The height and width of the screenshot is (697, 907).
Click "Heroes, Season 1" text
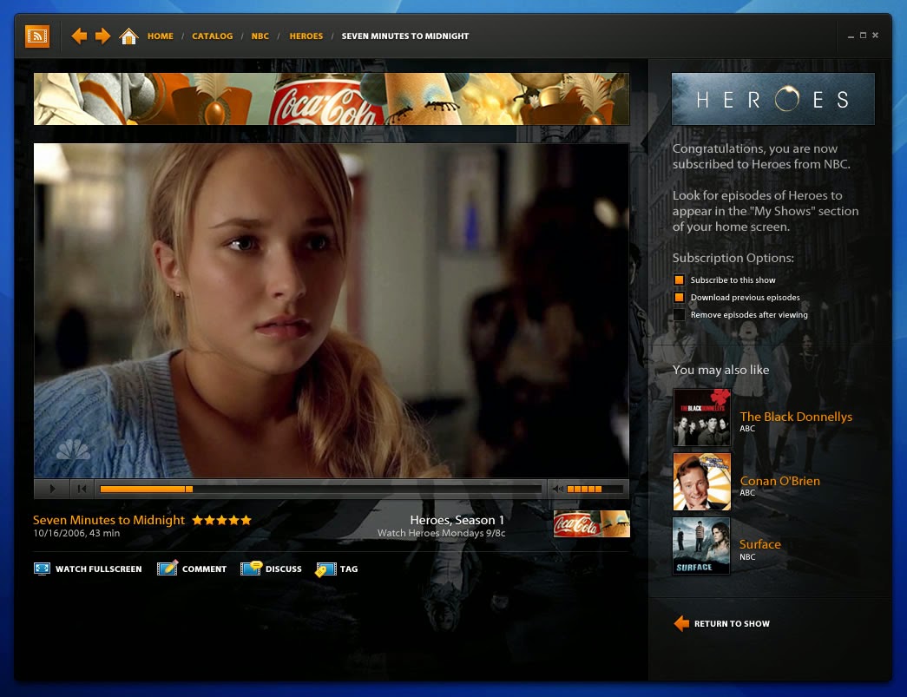pos(457,520)
